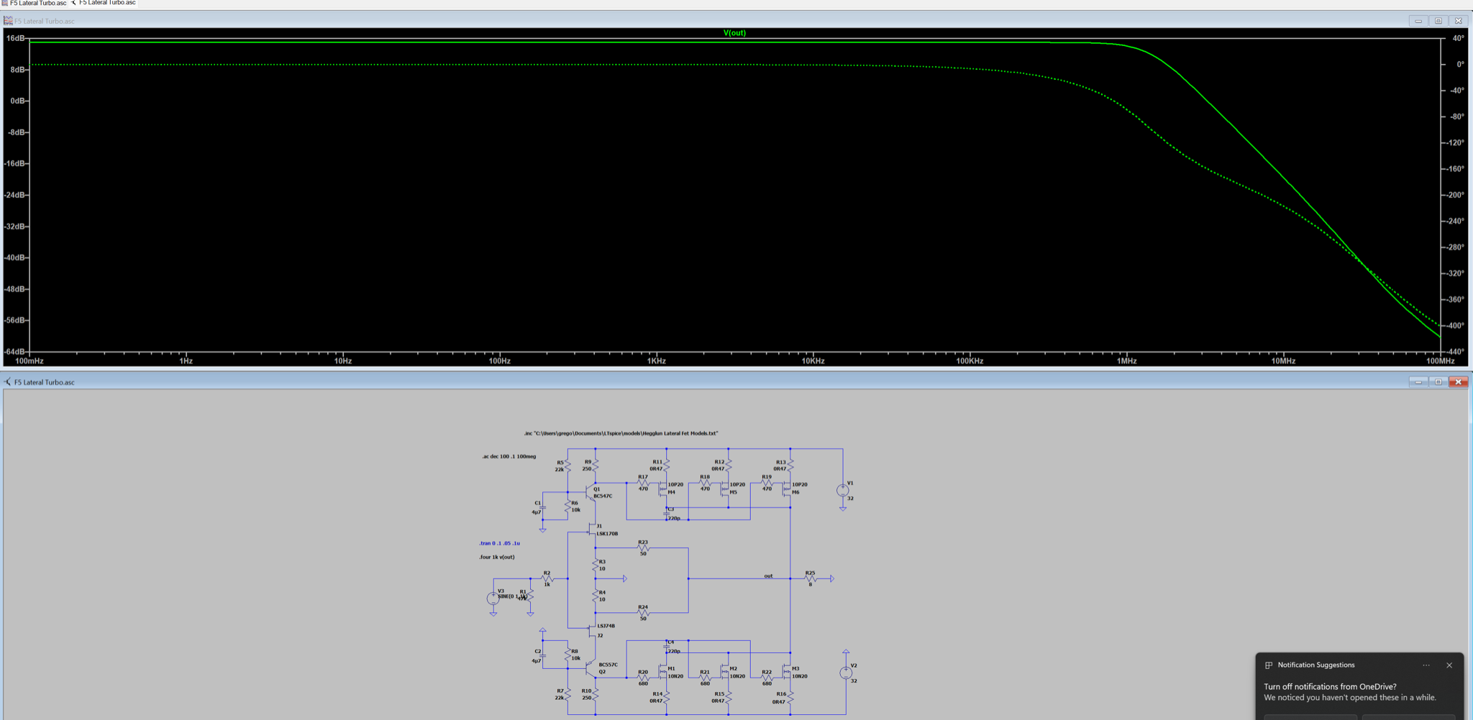Select the C4 220p capacitor
The height and width of the screenshot is (720, 1473).
[667, 646]
